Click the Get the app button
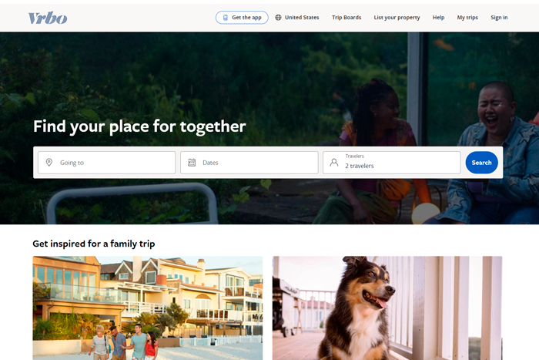The width and height of the screenshot is (539, 360). point(242,18)
